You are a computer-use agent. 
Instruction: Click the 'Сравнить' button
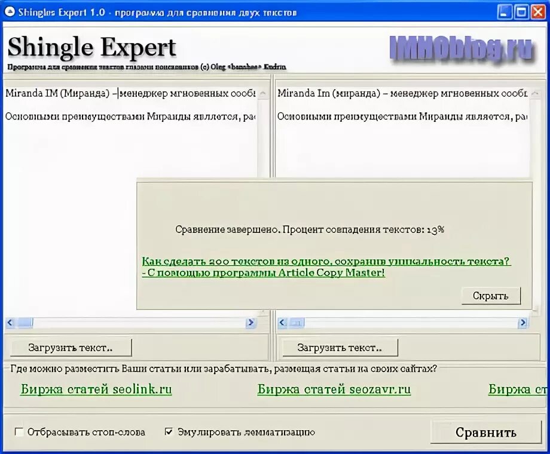486,432
